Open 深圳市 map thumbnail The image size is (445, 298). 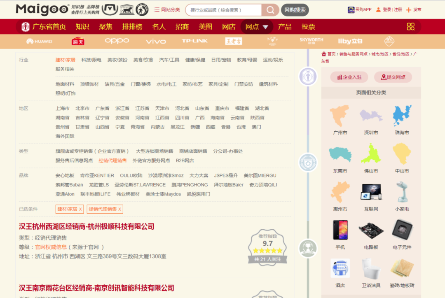pos(371,116)
